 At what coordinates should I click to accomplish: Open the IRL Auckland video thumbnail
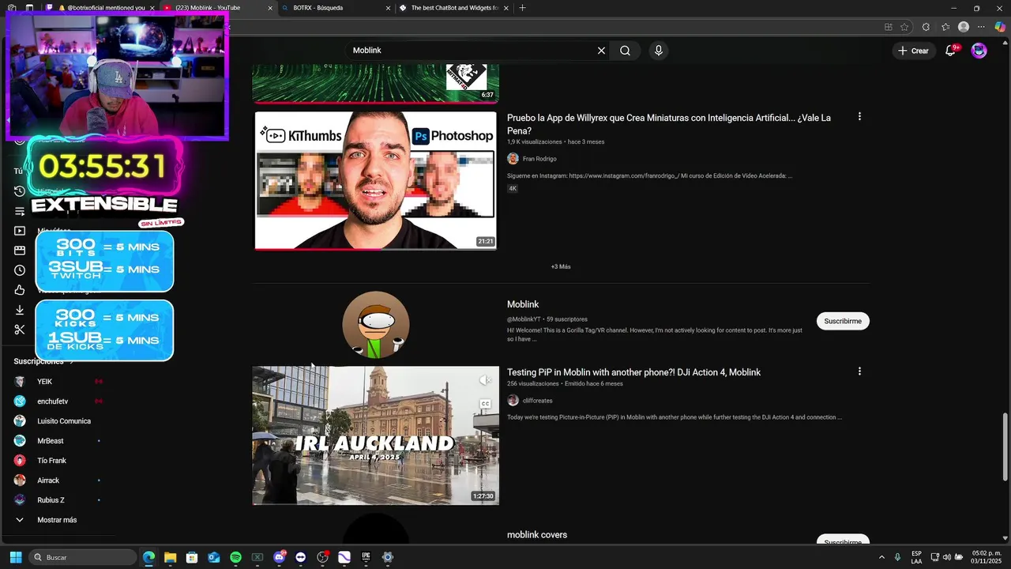click(375, 435)
